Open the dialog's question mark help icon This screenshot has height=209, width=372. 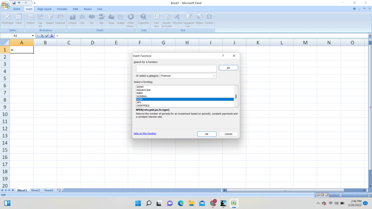tap(223, 56)
